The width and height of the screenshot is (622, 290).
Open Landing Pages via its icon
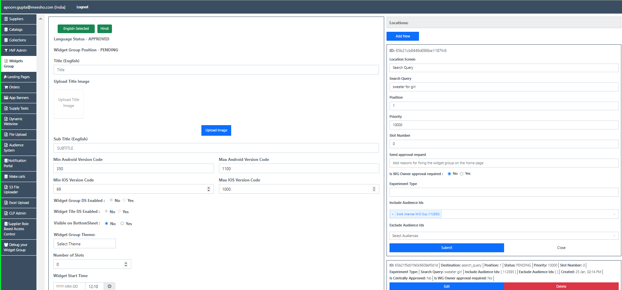[x=5, y=77]
